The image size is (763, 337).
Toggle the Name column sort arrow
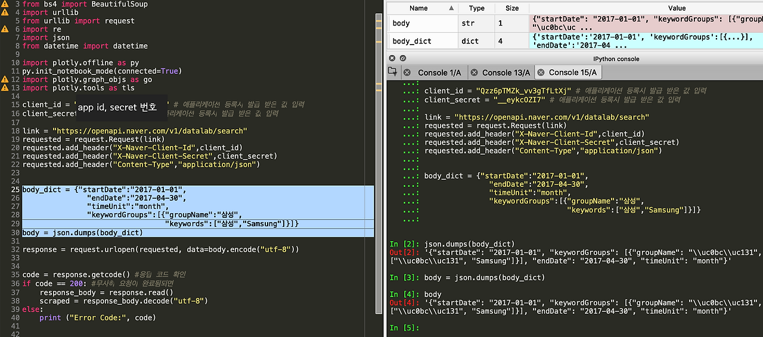[x=452, y=8]
